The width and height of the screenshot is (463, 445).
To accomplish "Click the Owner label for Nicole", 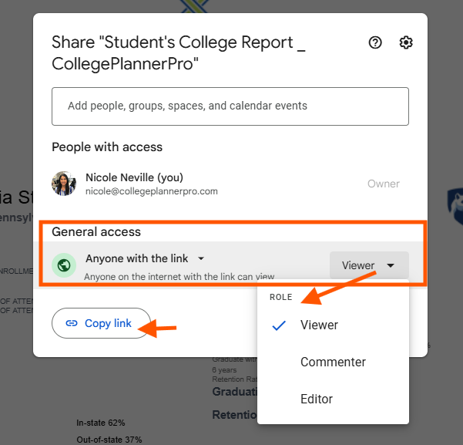I will (x=383, y=184).
